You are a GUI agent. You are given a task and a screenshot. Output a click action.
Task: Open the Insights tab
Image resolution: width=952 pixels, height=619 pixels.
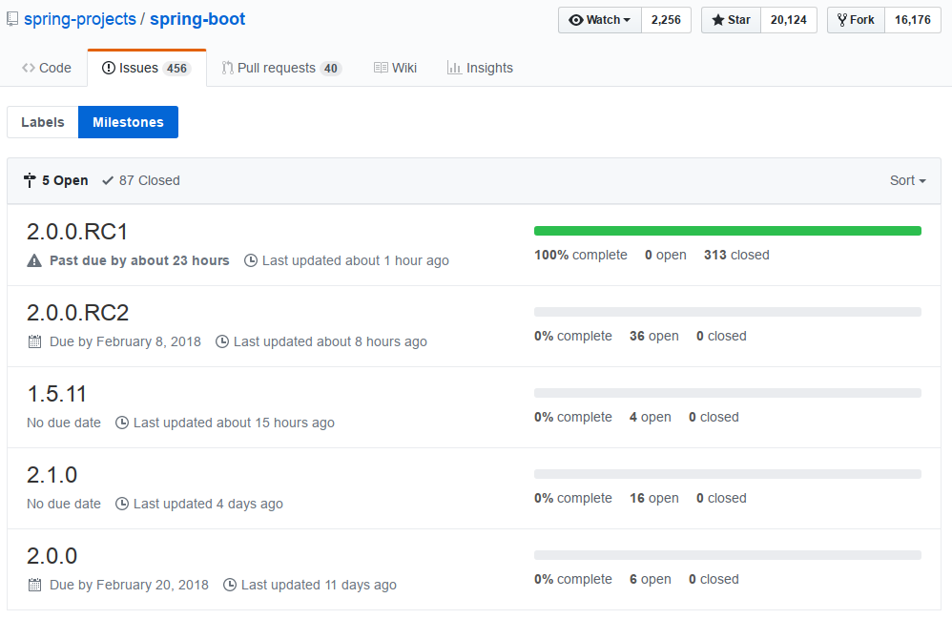[480, 68]
